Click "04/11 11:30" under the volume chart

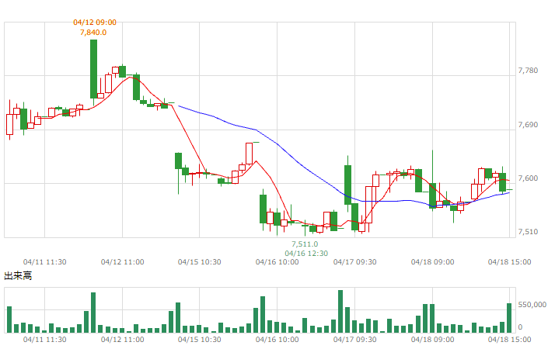(x=45, y=339)
